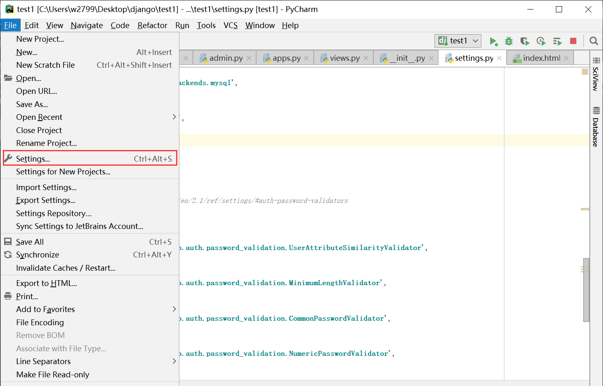Select Import Settings... entry

tap(90, 187)
